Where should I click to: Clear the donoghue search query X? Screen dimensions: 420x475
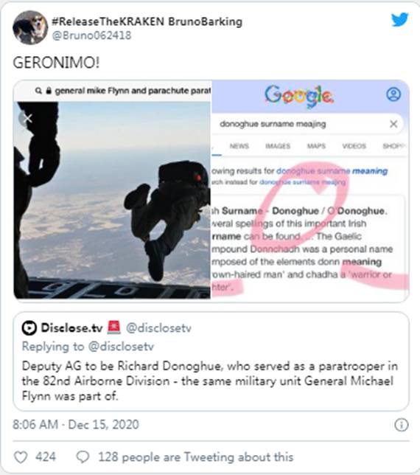[393, 124]
